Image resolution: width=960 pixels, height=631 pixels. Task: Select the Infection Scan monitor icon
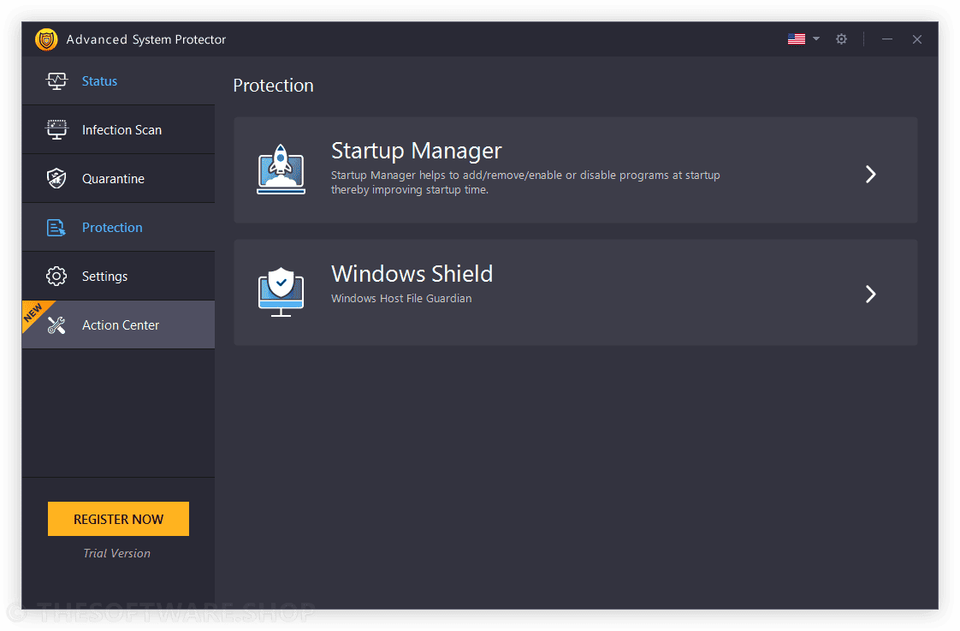(56, 130)
